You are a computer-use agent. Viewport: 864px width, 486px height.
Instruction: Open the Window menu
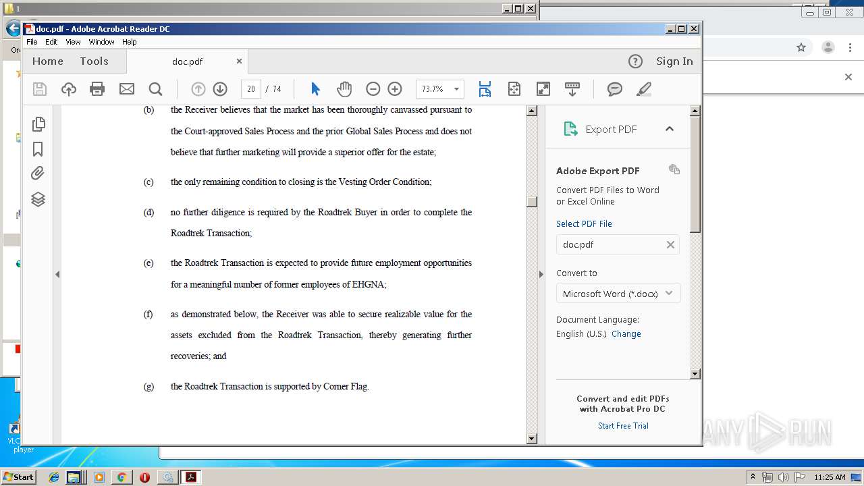click(101, 42)
